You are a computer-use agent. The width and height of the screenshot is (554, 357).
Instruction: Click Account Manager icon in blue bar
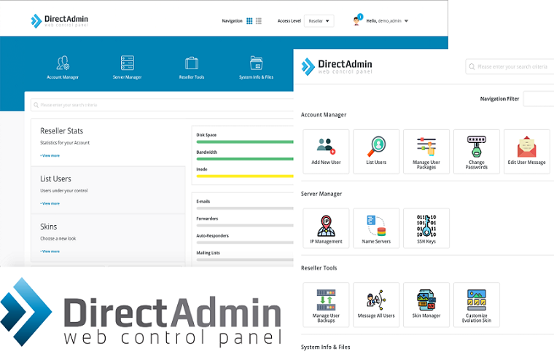click(63, 63)
